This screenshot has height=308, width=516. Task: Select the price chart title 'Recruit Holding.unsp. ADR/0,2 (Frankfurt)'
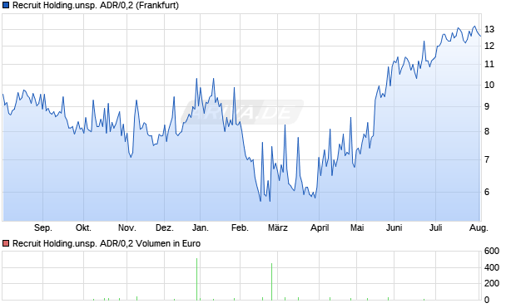96,6
